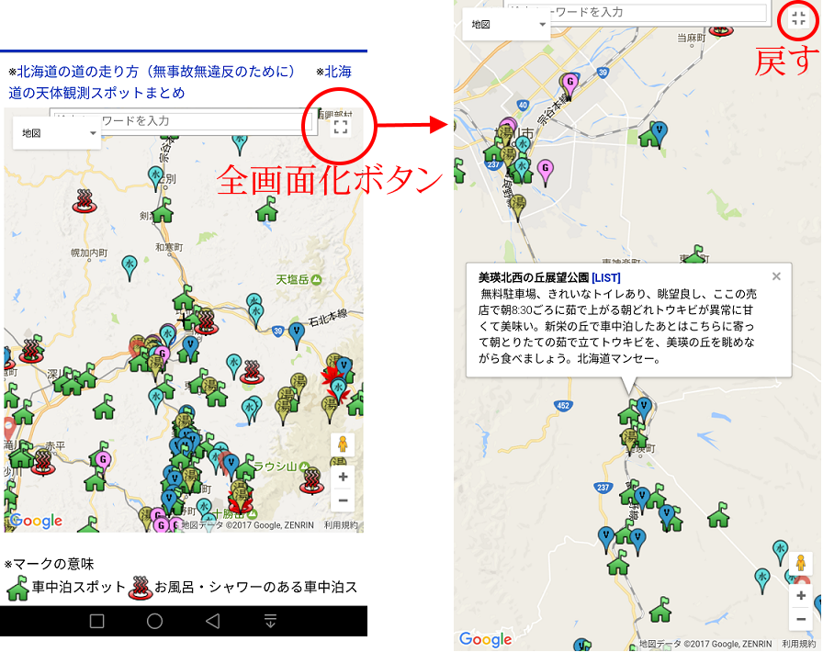This screenshot has height=652, width=823.
Task: Zoom out with the minus button on right map
Action: point(801,619)
